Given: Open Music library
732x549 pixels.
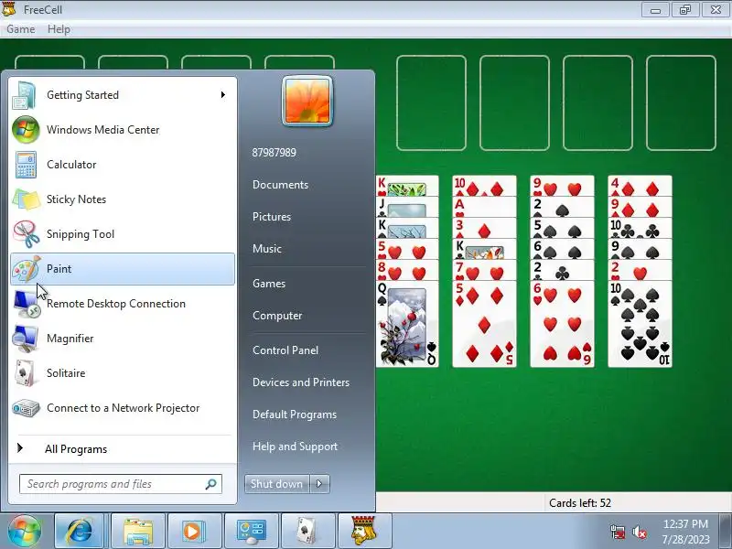Looking at the screenshot, I should [267, 248].
